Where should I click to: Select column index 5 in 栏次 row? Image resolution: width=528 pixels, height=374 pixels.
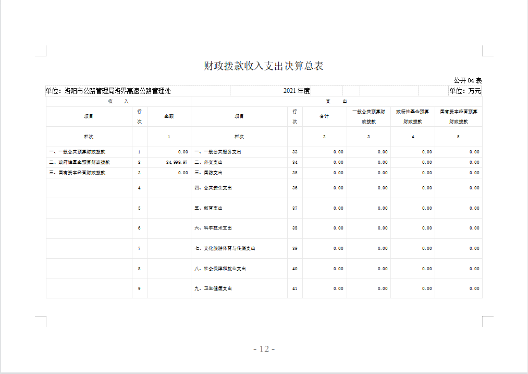pyautogui.click(x=458, y=137)
